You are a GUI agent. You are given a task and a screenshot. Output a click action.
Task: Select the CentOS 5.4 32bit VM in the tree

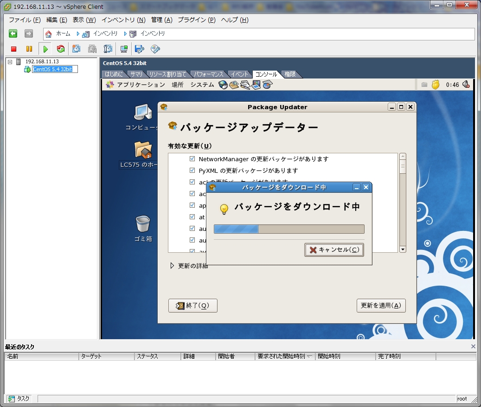[x=53, y=69]
